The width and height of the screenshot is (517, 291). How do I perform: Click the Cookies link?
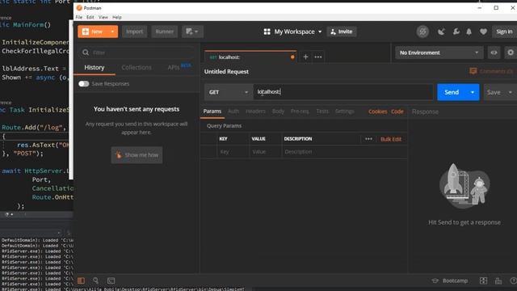(378, 112)
